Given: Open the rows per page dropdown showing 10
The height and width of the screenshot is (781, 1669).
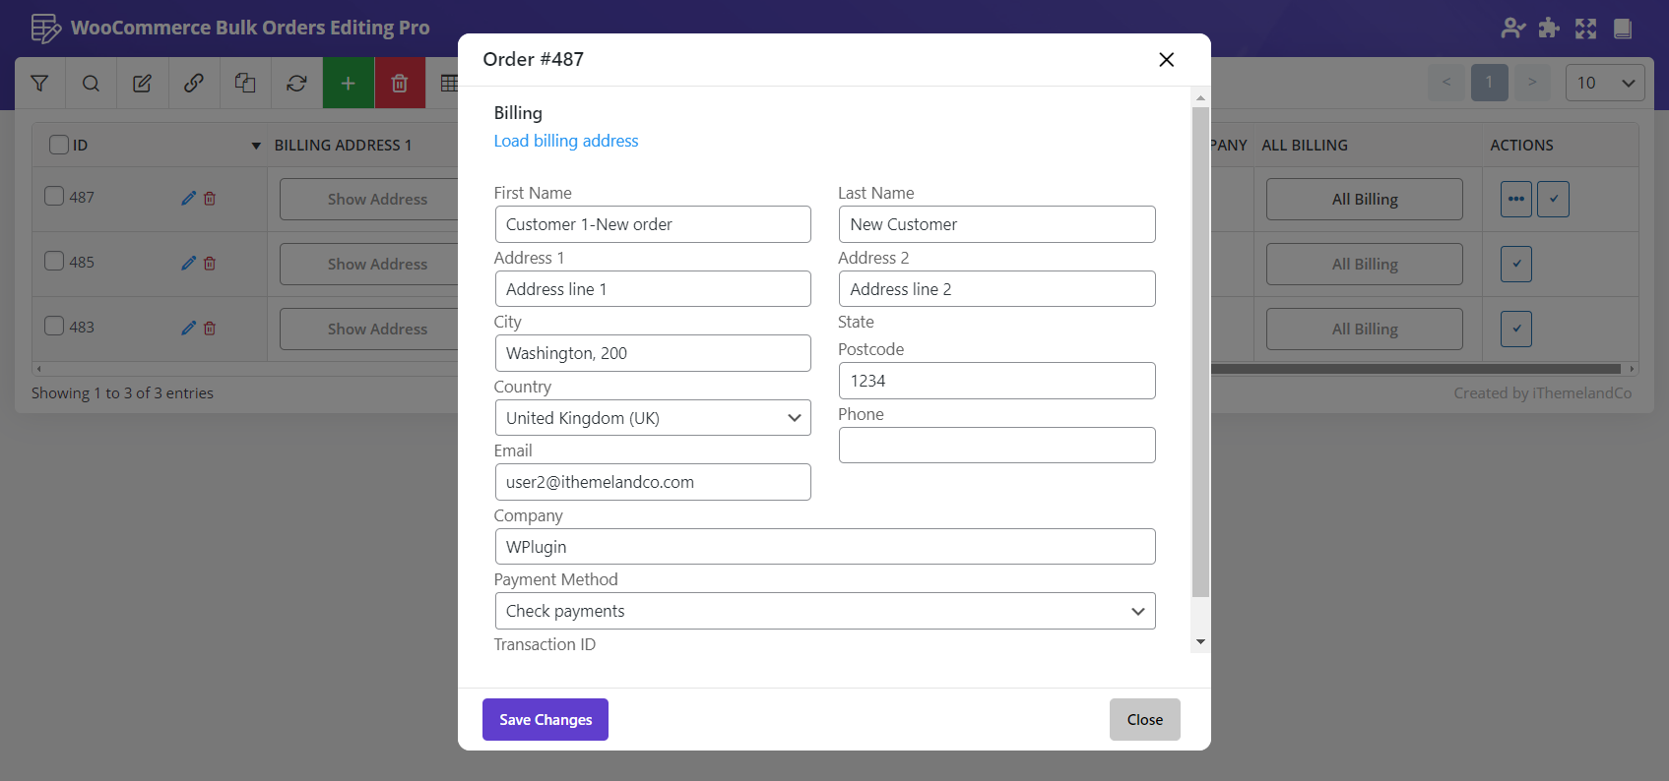Looking at the screenshot, I should coord(1604,83).
